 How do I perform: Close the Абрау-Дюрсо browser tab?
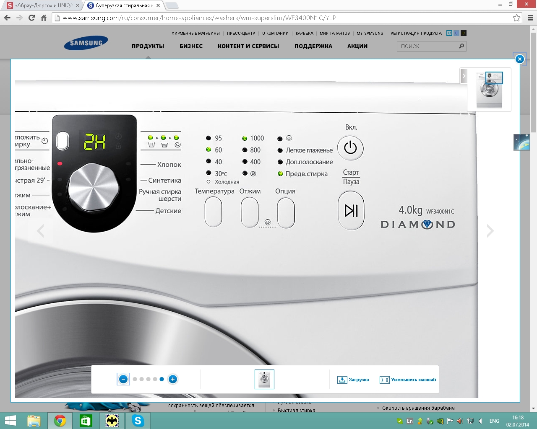(77, 5)
